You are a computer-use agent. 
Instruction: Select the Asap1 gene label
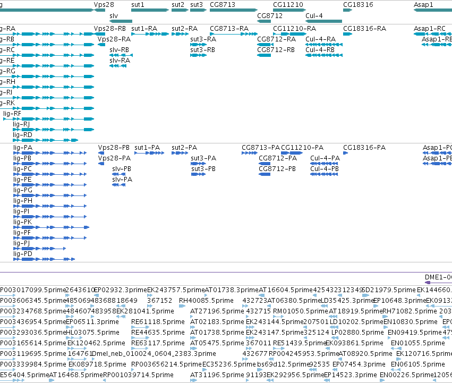click(423, 5)
